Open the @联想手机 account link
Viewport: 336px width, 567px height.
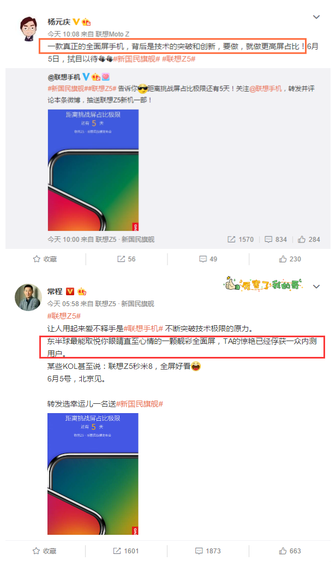(x=64, y=77)
